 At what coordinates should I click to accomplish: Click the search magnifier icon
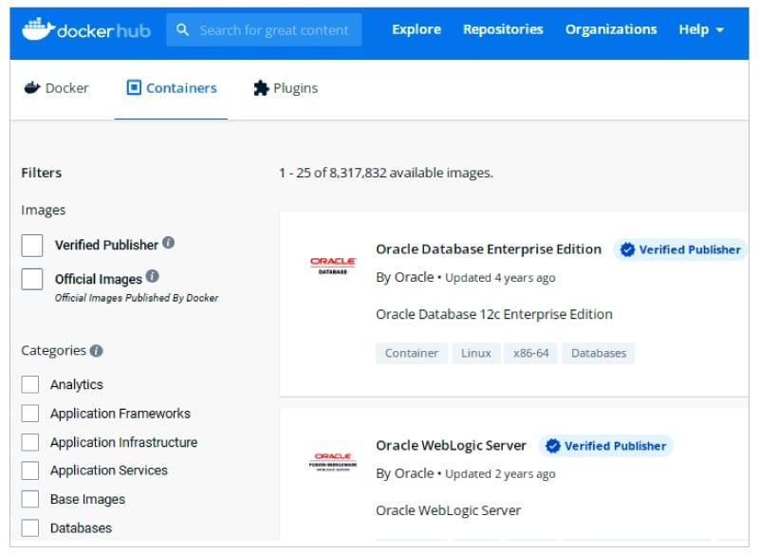pos(183,30)
